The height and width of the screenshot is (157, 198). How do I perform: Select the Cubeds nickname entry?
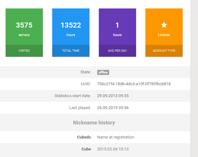84,137
